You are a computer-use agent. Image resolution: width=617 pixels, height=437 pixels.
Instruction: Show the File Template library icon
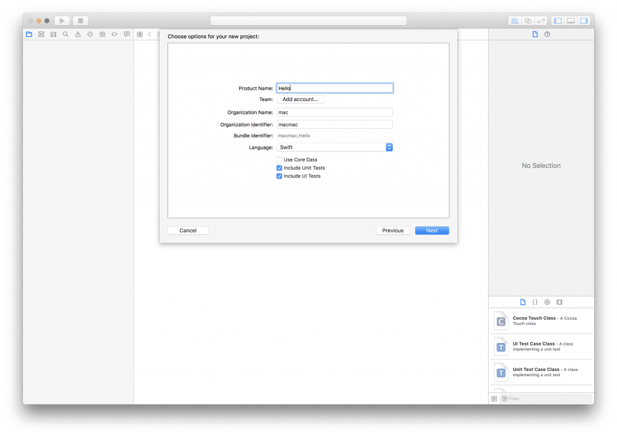pos(523,302)
